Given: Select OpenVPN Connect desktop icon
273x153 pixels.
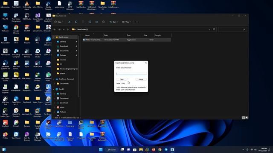Looking at the screenshot, I should [16, 112].
